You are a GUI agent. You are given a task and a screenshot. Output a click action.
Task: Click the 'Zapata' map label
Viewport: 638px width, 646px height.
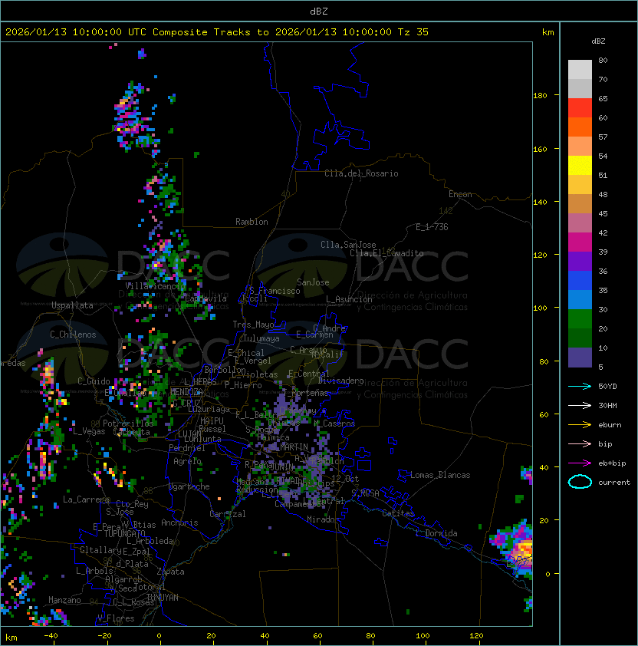pyautogui.click(x=170, y=572)
